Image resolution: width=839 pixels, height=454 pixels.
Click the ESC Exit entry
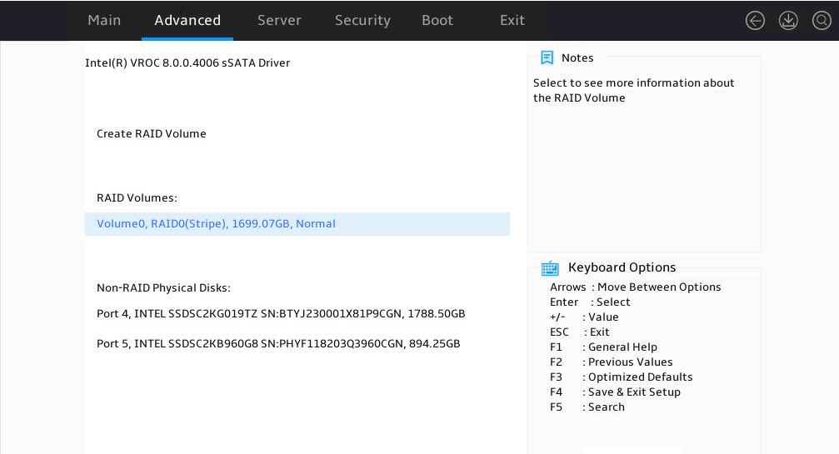[x=580, y=332]
